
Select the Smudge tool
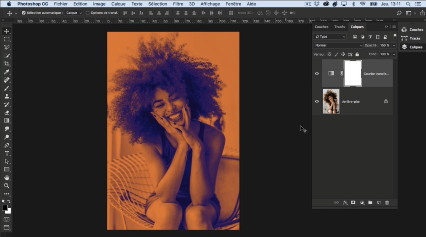coord(6,129)
